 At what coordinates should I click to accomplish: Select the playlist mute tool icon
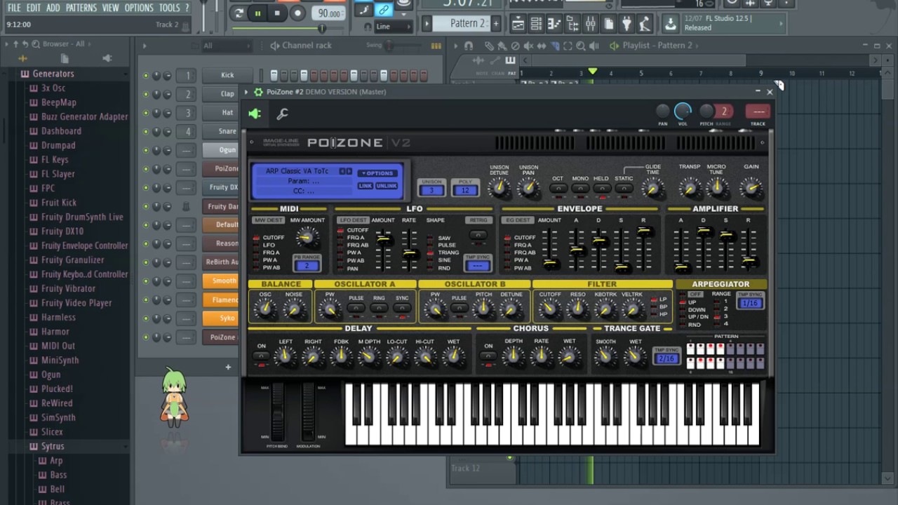tap(528, 46)
